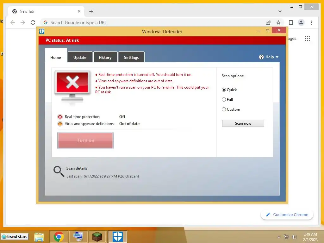Open Chrome's tab search chevron
The height and width of the screenshot is (243, 324).
pyautogui.click(x=280, y=11)
